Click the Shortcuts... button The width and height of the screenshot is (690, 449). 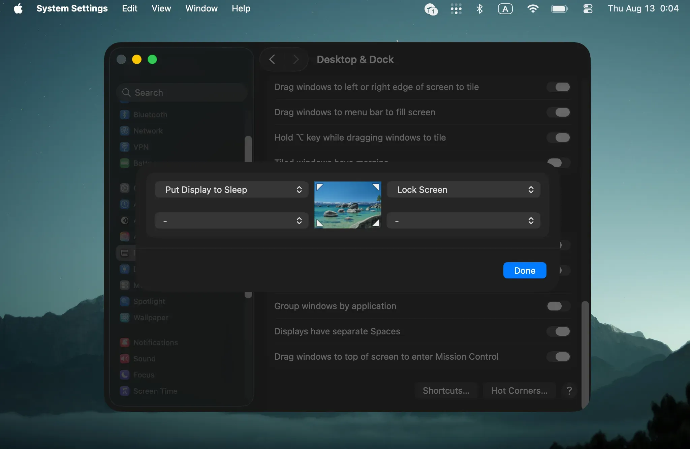(446, 391)
